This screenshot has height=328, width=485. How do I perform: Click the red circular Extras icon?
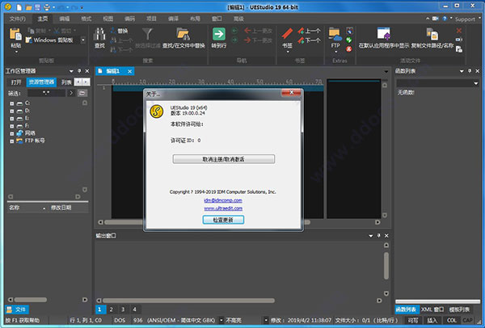point(349,49)
